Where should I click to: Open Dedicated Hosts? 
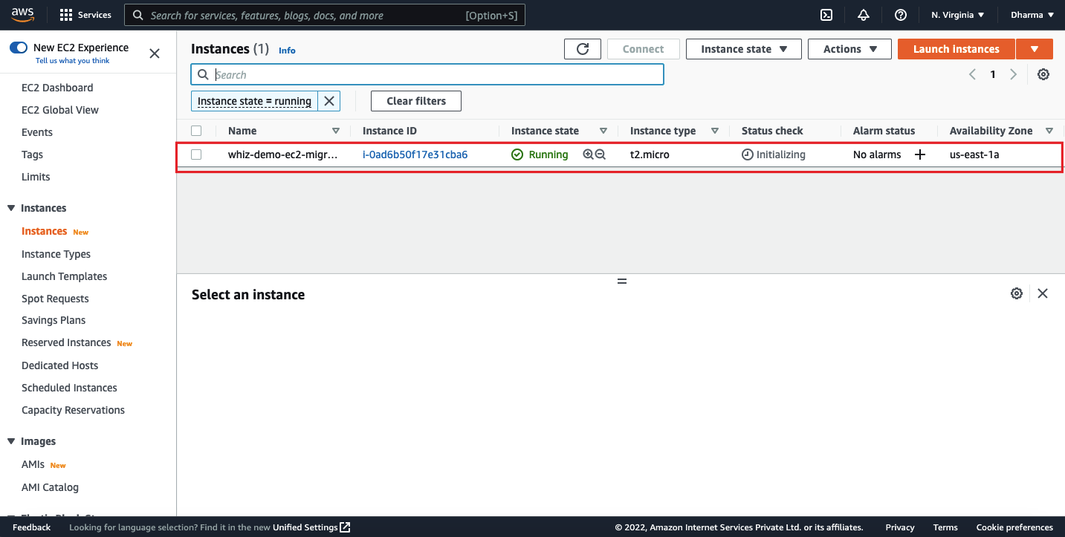(59, 365)
